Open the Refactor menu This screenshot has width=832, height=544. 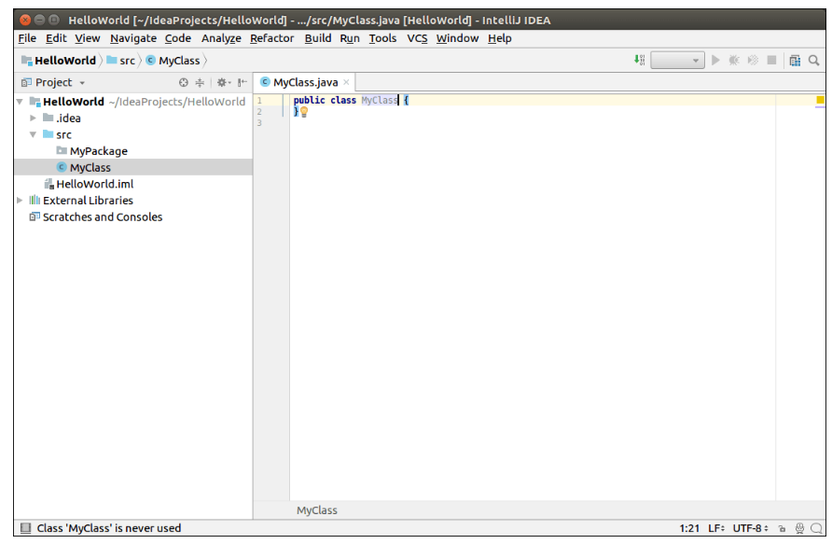(x=271, y=38)
